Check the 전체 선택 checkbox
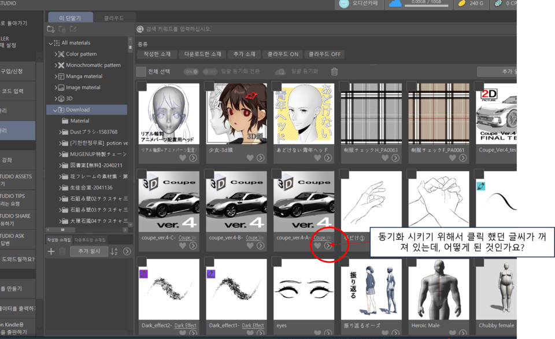555x339 pixels. click(141, 72)
